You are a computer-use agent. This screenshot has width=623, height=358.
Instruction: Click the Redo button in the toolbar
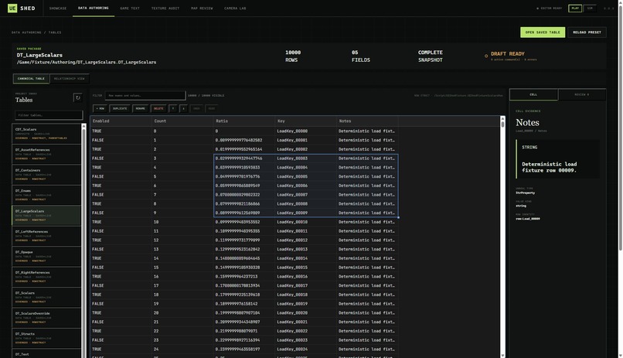(x=211, y=108)
